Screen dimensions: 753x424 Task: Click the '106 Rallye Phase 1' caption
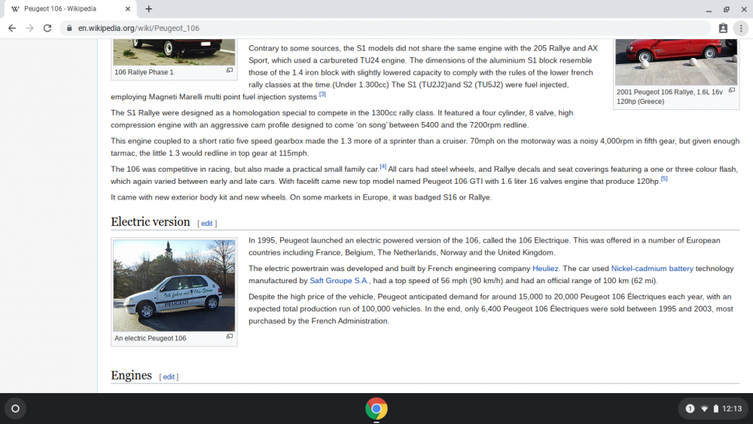pyautogui.click(x=144, y=72)
